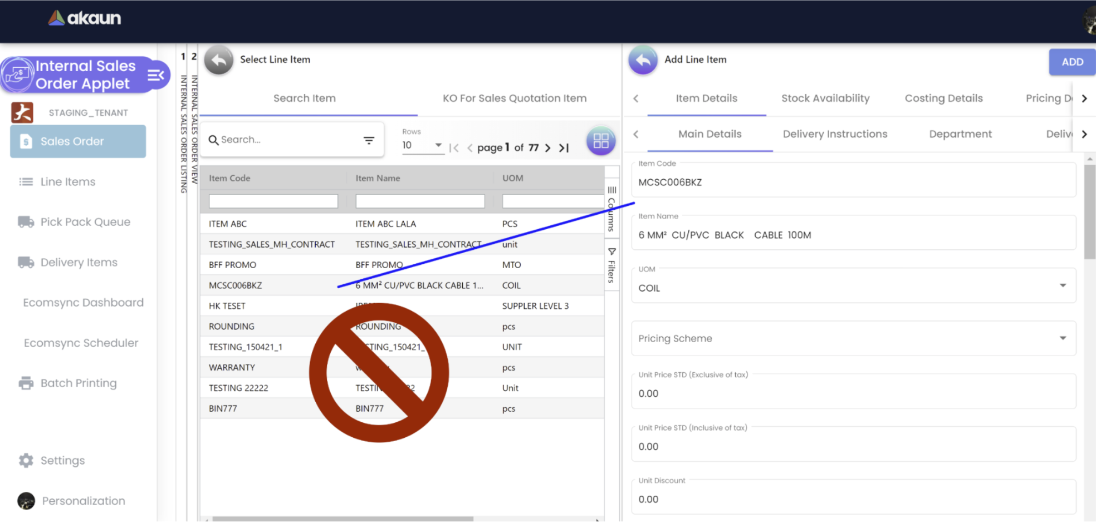1096x523 pixels.
Task: Open the grid view toggle icon
Action: (x=600, y=141)
